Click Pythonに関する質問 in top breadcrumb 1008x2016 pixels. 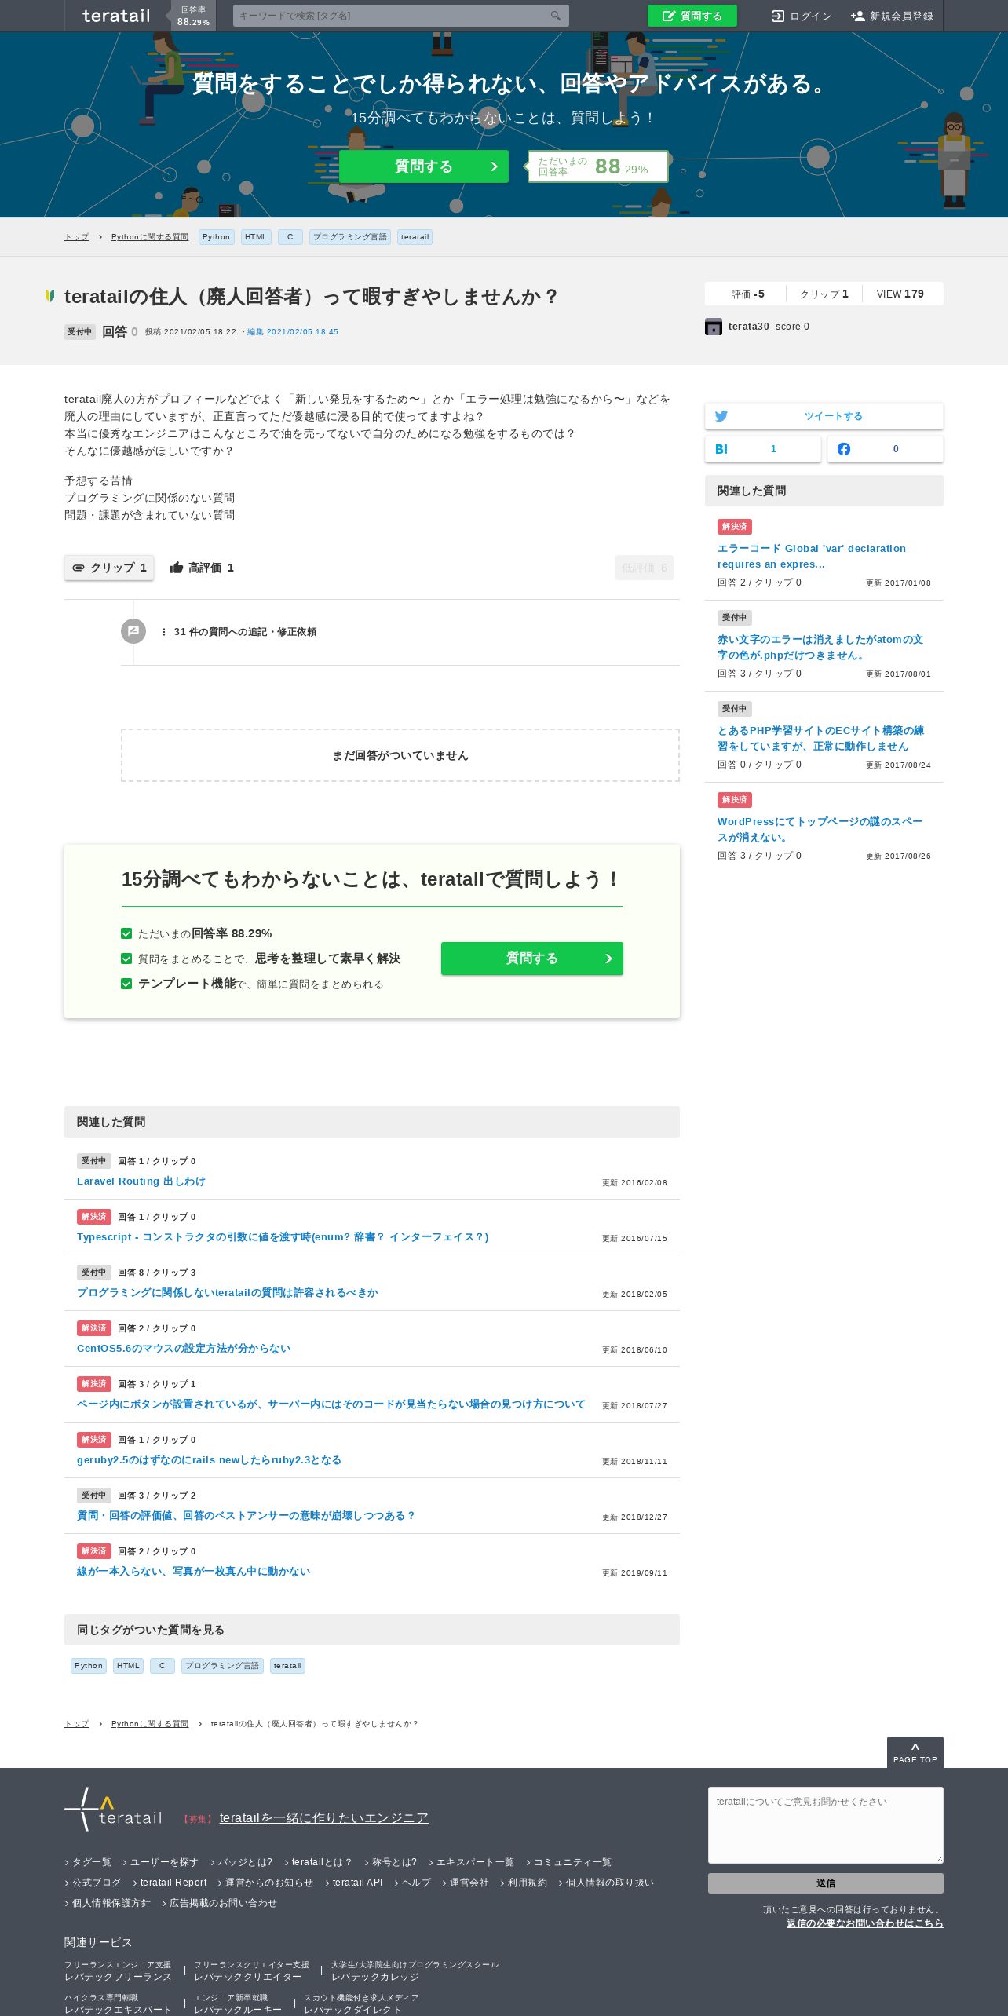pos(150,237)
